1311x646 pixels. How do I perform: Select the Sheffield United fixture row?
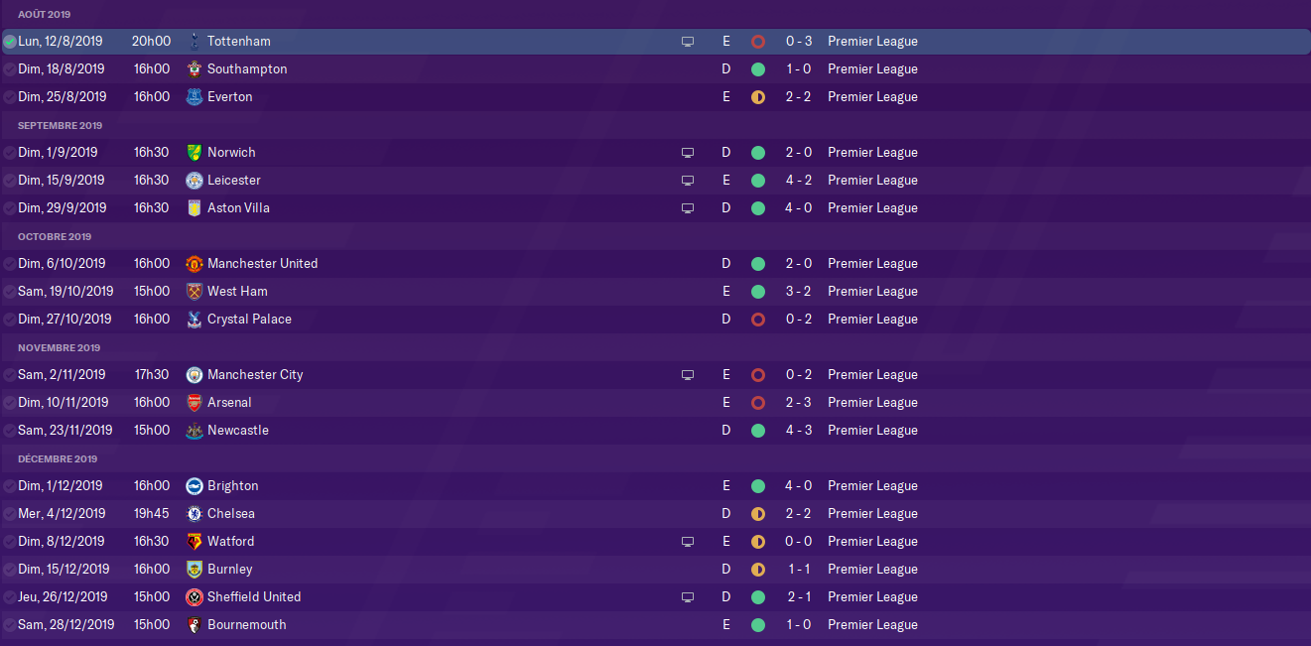[x=655, y=597]
